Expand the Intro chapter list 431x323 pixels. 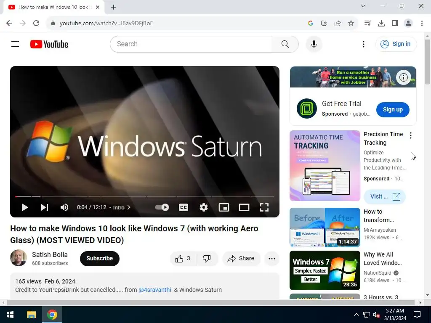click(x=122, y=207)
